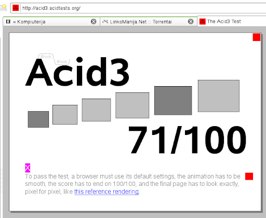The height and width of the screenshot is (218, 266).
Task: Click the magenta X box
Action: [x=28, y=168]
